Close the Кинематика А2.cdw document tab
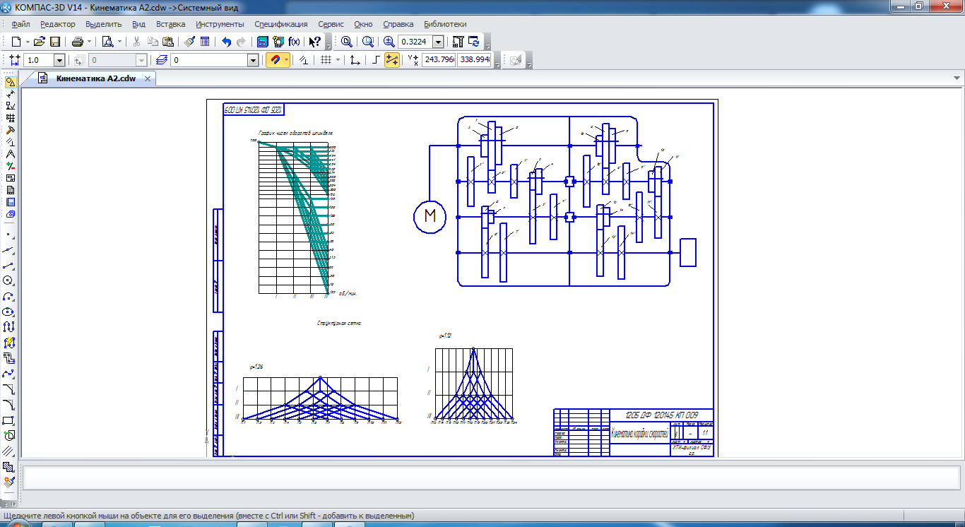Viewport: 965px width, 527px height. [147, 79]
